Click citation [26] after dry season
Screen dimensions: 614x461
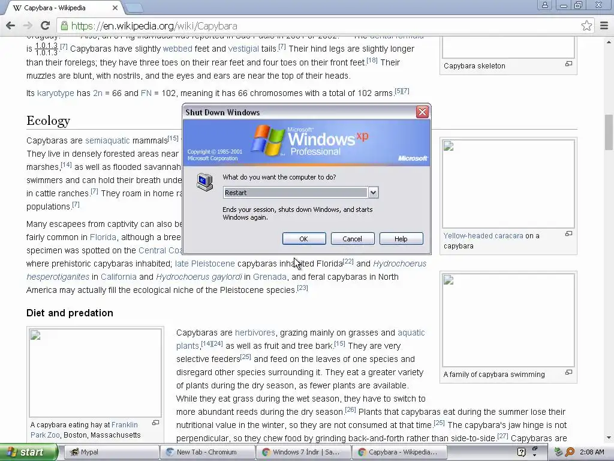(350, 409)
